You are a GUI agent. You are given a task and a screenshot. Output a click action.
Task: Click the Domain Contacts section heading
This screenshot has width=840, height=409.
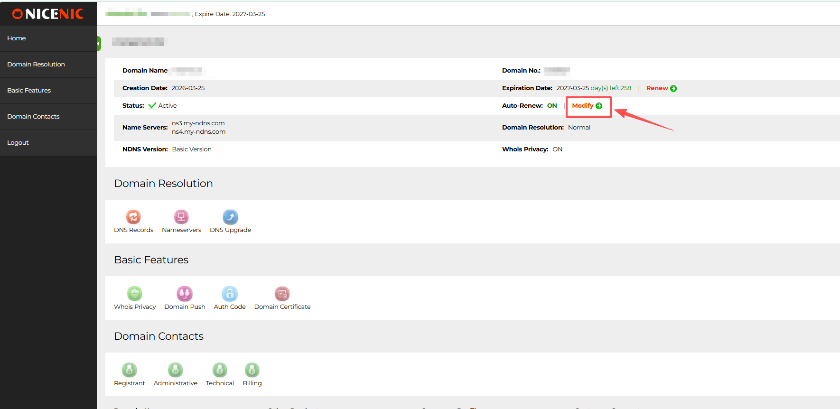click(159, 336)
